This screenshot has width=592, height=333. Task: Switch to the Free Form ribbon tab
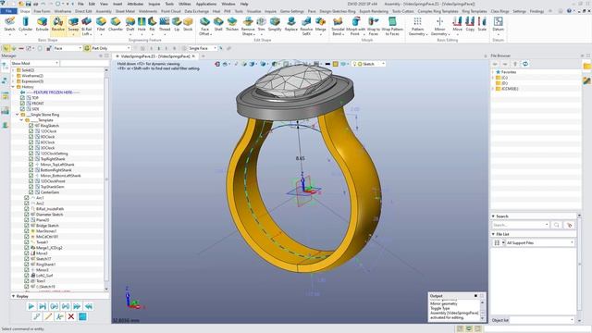(x=42, y=11)
